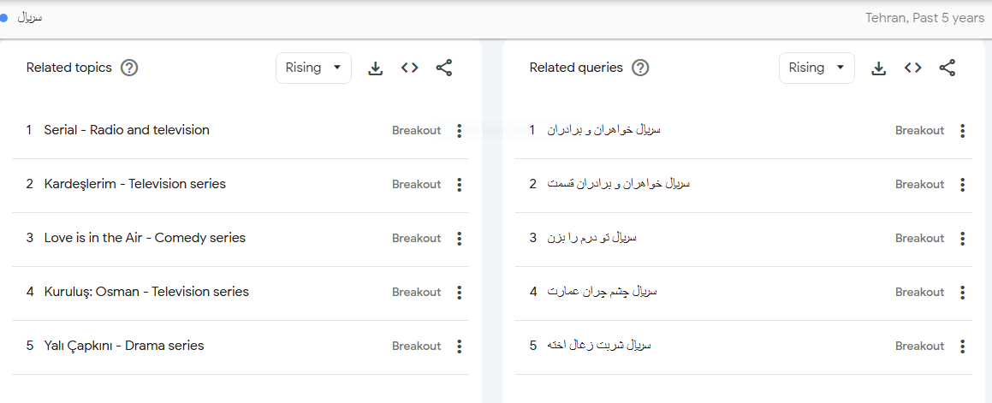Open Yalı Çapkını - Drama series topic
Screen dimensions: 992x403
tap(124, 346)
